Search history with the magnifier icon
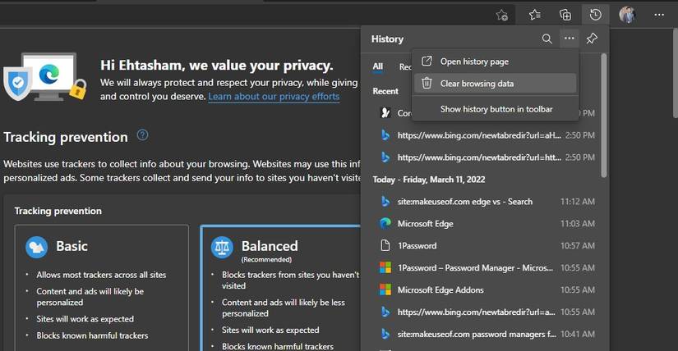This screenshot has width=678, height=351. [547, 39]
